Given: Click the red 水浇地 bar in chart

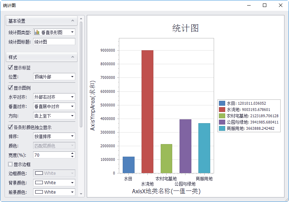Looking at the screenshot, I should click(x=147, y=112).
